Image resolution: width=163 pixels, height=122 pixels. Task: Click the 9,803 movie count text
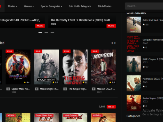tap(102, 107)
